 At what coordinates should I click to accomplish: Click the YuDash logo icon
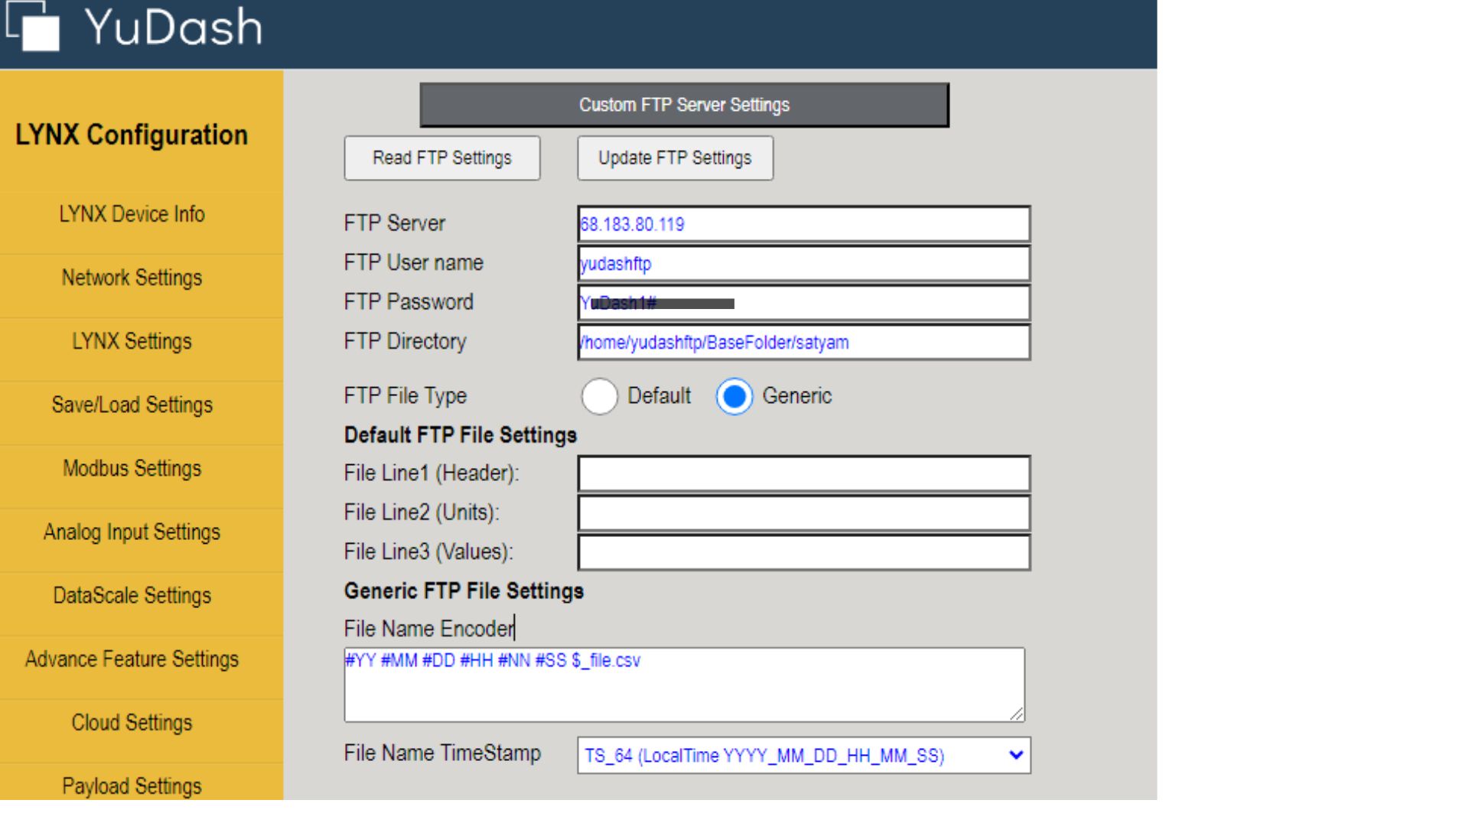(34, 27)
